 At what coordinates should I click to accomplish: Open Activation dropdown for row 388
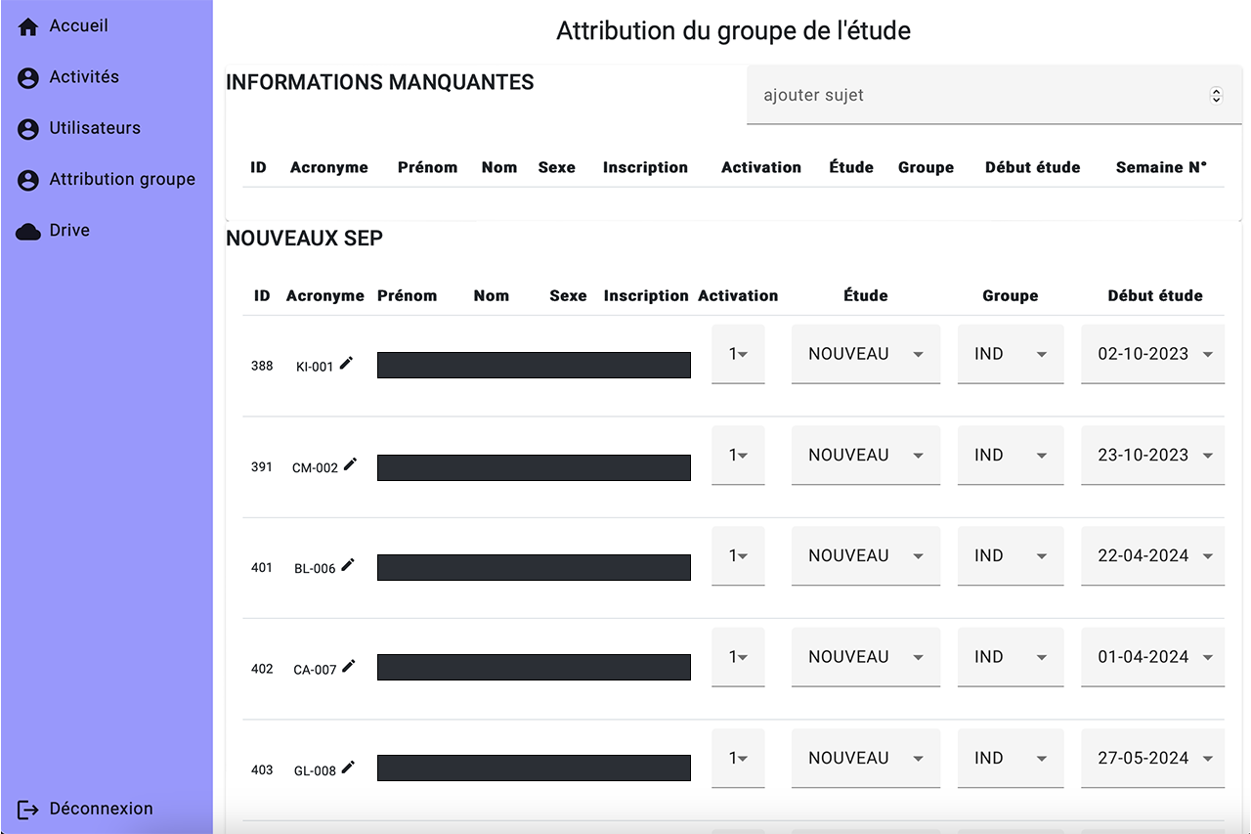tap(738, 354)
